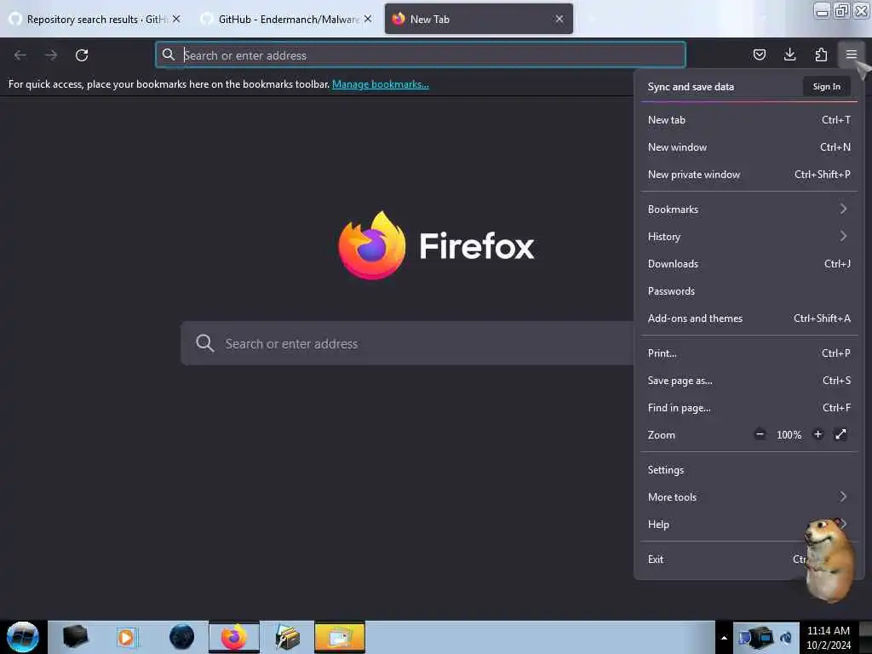
Task: Open the Manage bookmarks… link
Action: (381, 84)
